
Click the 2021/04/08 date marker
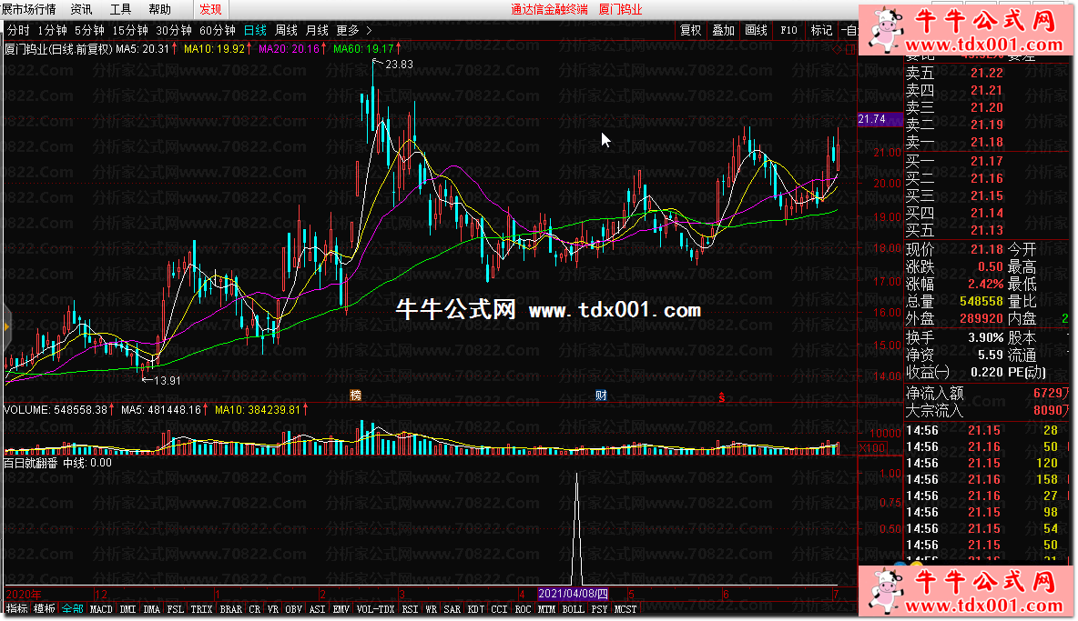[x=572, y=593]
